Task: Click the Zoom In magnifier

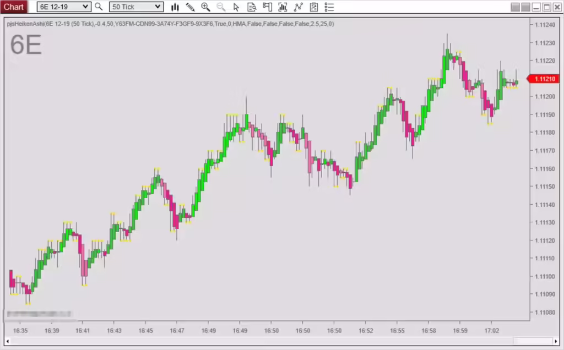Action: (205, 7)
